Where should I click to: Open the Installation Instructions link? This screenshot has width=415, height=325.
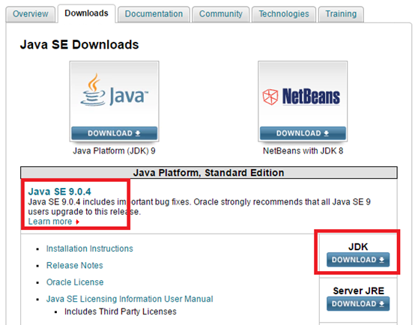click(89, 249)
